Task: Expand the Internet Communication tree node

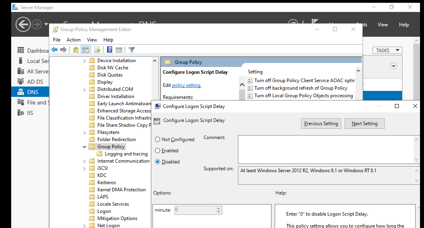Action: pos(84,161)
